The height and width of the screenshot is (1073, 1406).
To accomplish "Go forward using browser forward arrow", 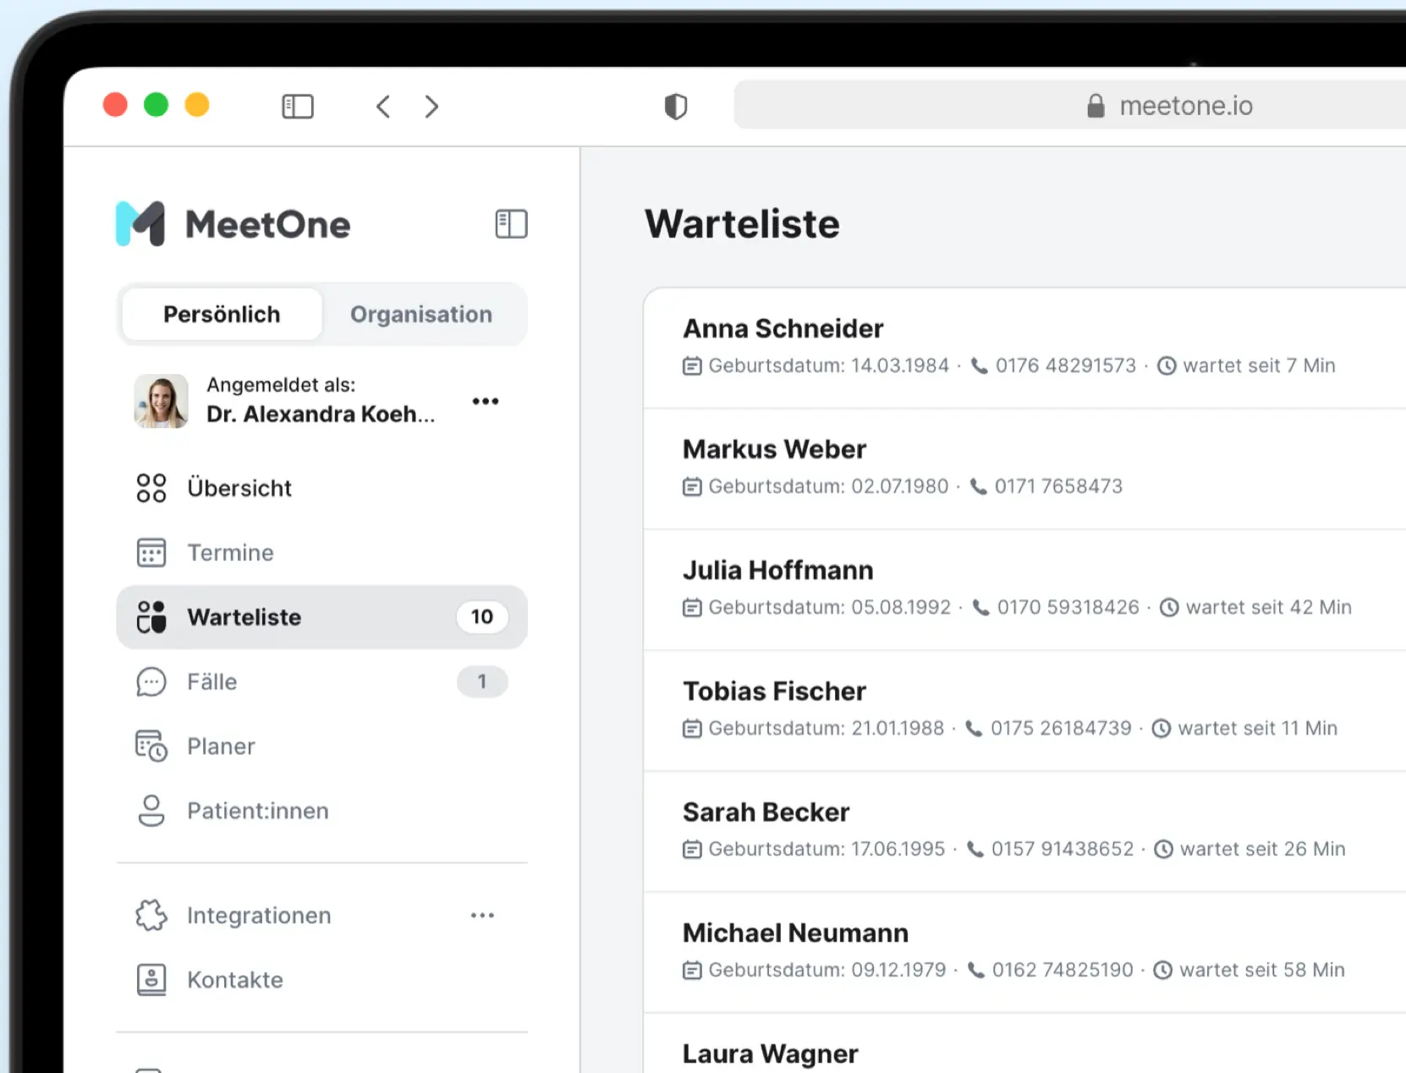I will coord(431,107).
